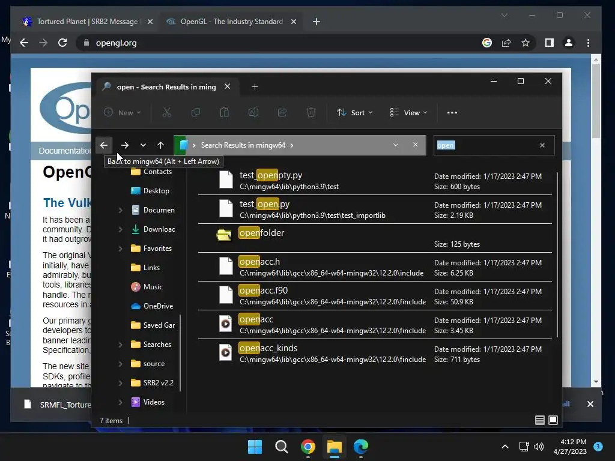The image size is (615, 461).
Task: Open the See more three-dot menu
Action: click(x=452, y=113)
